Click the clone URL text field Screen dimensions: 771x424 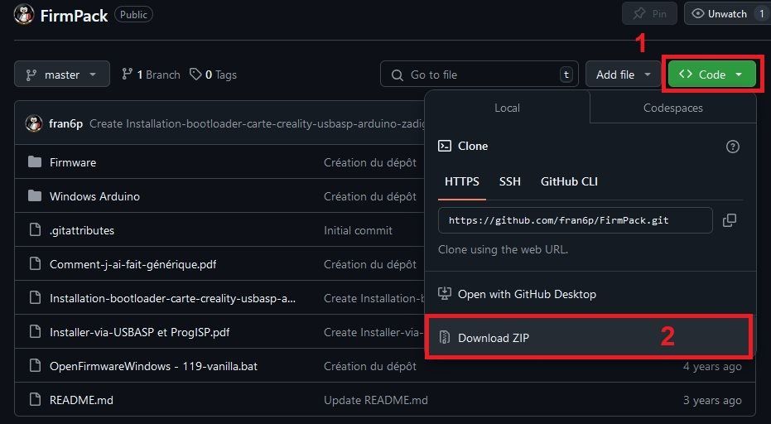click(576, 220)
